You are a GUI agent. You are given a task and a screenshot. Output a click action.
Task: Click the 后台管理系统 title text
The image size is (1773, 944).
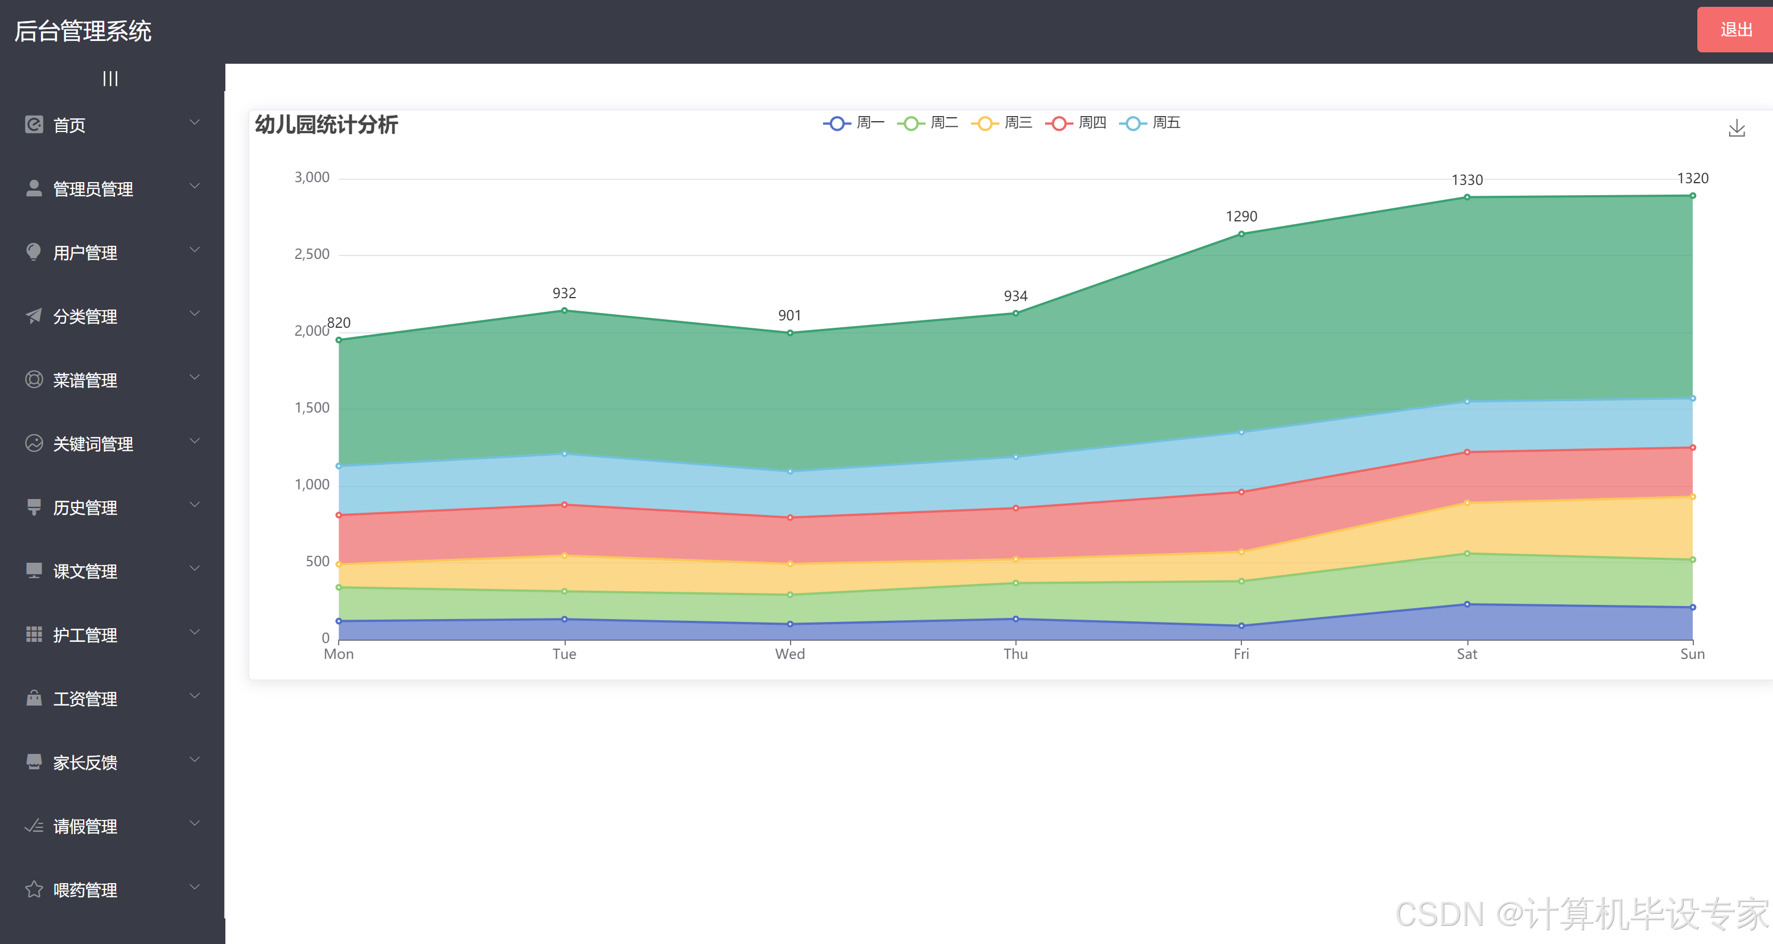[83, 31]
